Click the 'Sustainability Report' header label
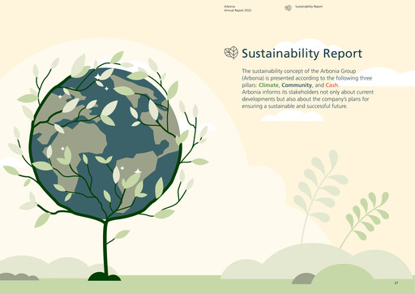The height and width of the screenshot is (294, 415). 309,6
